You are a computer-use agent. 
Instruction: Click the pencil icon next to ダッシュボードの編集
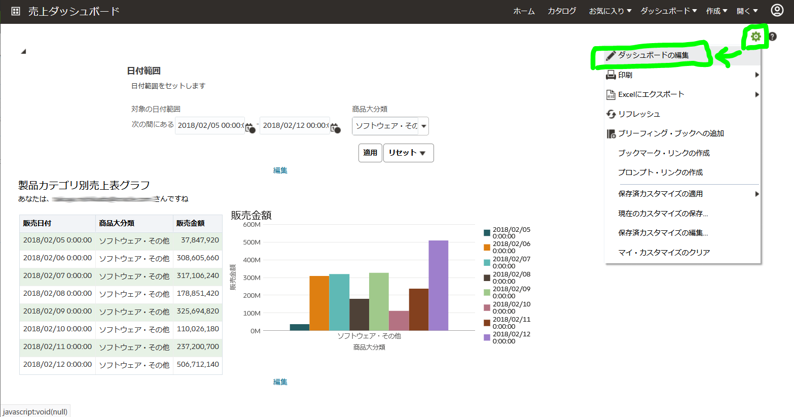coord(610,56)
